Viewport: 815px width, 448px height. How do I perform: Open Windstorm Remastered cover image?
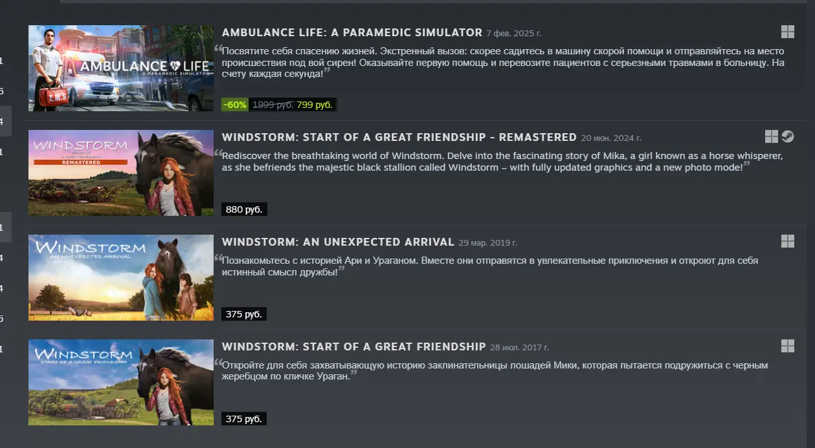pos(121,173)
